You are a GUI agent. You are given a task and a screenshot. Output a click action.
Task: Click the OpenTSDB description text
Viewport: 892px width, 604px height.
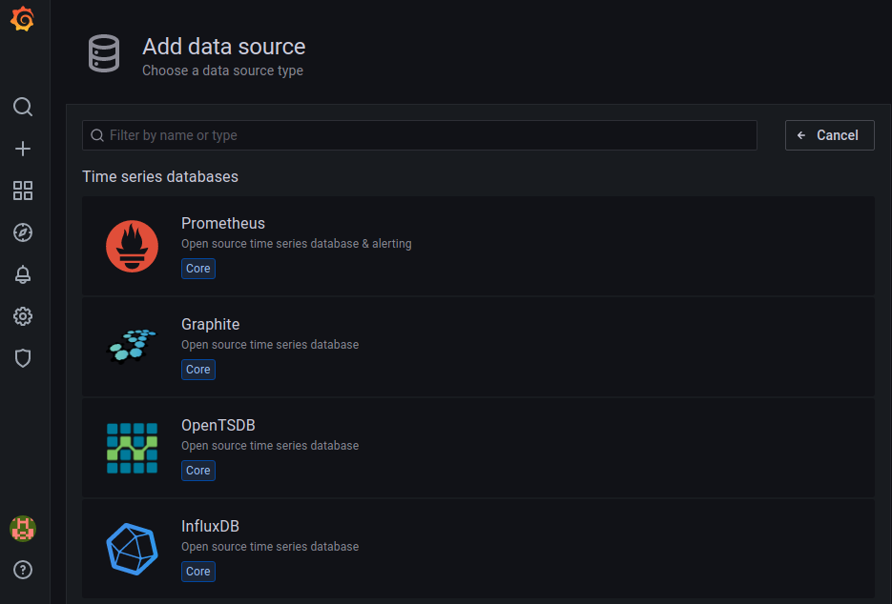pyautogui.click(x=270, y=446)
